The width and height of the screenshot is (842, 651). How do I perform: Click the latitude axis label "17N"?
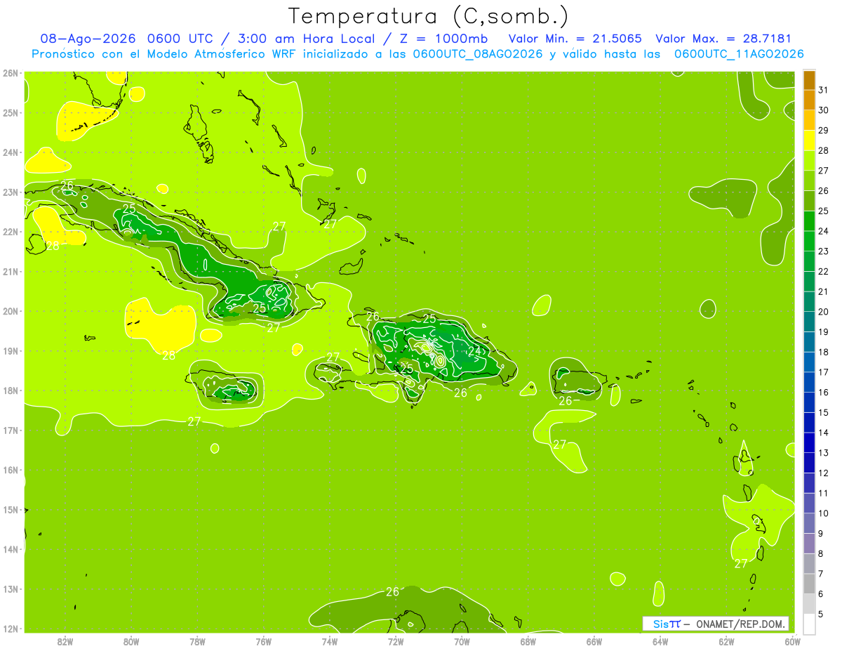coord(10,430)
